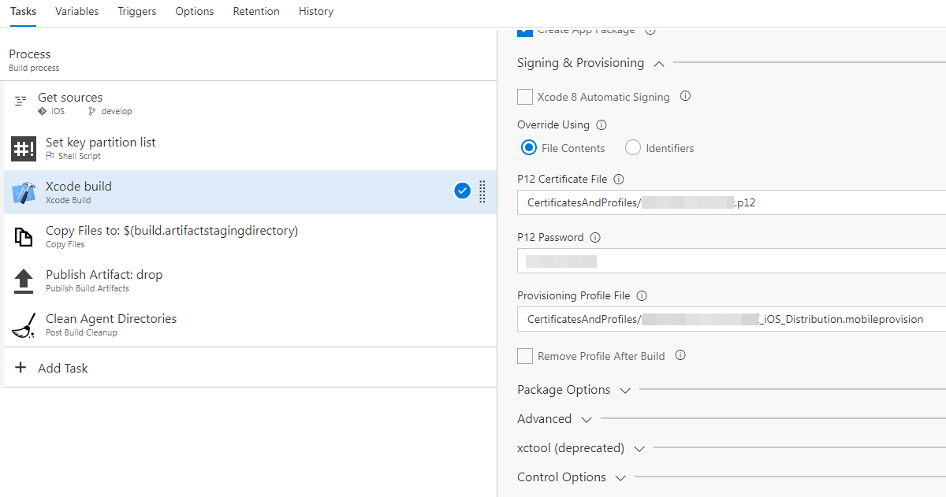Enable Xcode 8 Automatic Signing

coord(524,96)
